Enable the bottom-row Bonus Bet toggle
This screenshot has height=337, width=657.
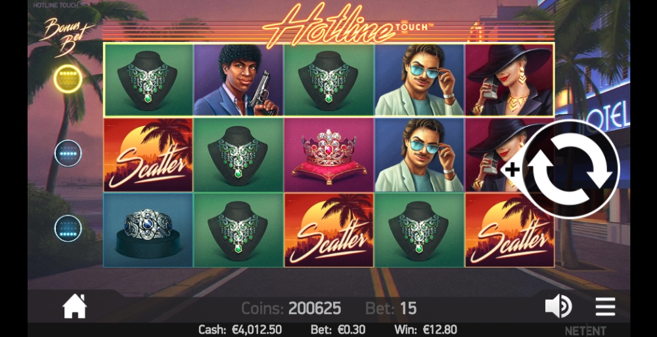pyautogui.click(x=68, y=228)
